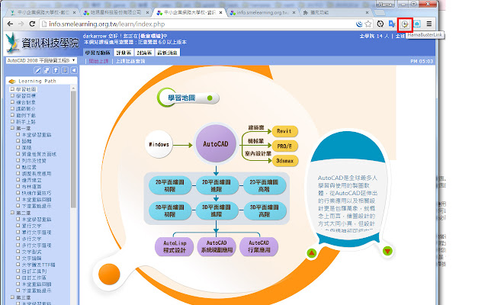
Task: Collapse the sidebar with the left-arrow icon
Action: (74, 70)
